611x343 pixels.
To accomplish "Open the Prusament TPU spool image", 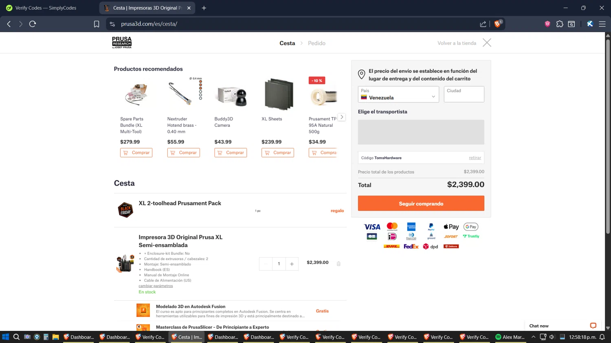I will click(323, 95).
